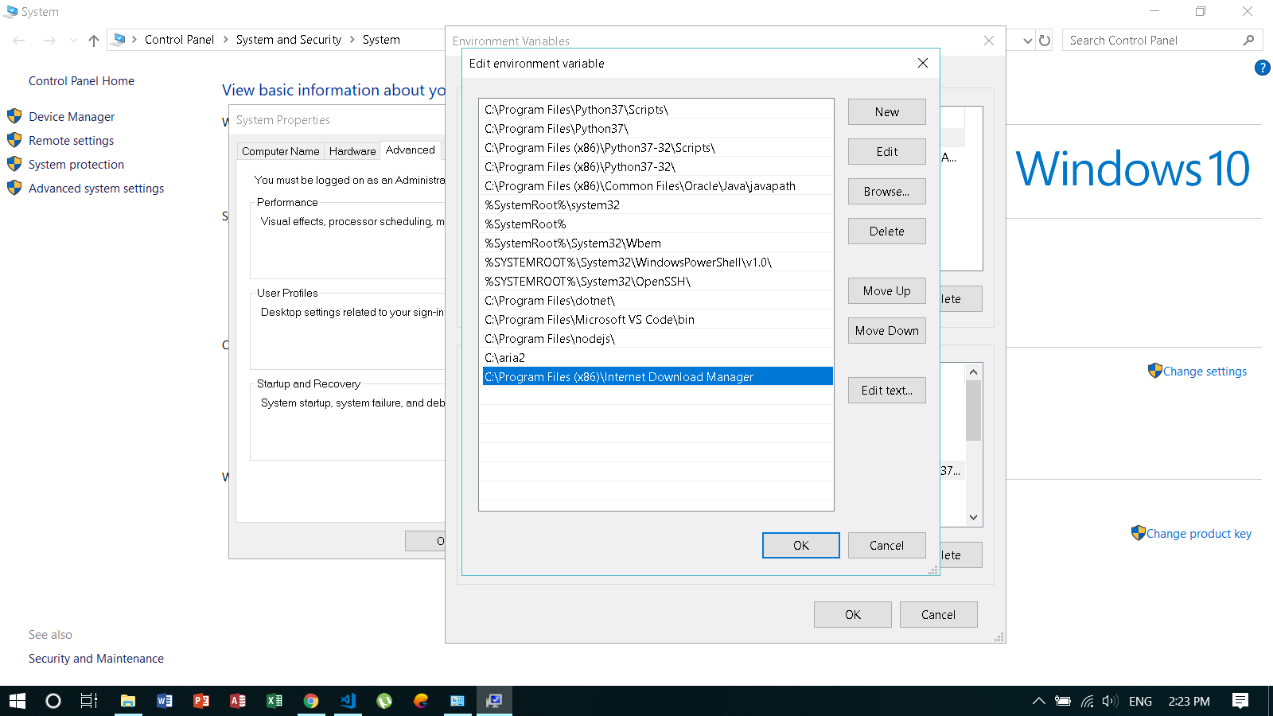Click the Help question mark icon
This screenshot has height=716, width=1273.
tap(1262, 68)
